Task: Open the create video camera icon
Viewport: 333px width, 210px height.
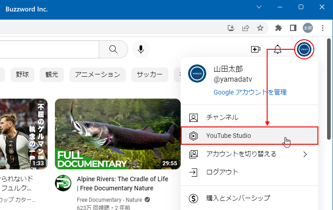Action: (x=256, y=49)
